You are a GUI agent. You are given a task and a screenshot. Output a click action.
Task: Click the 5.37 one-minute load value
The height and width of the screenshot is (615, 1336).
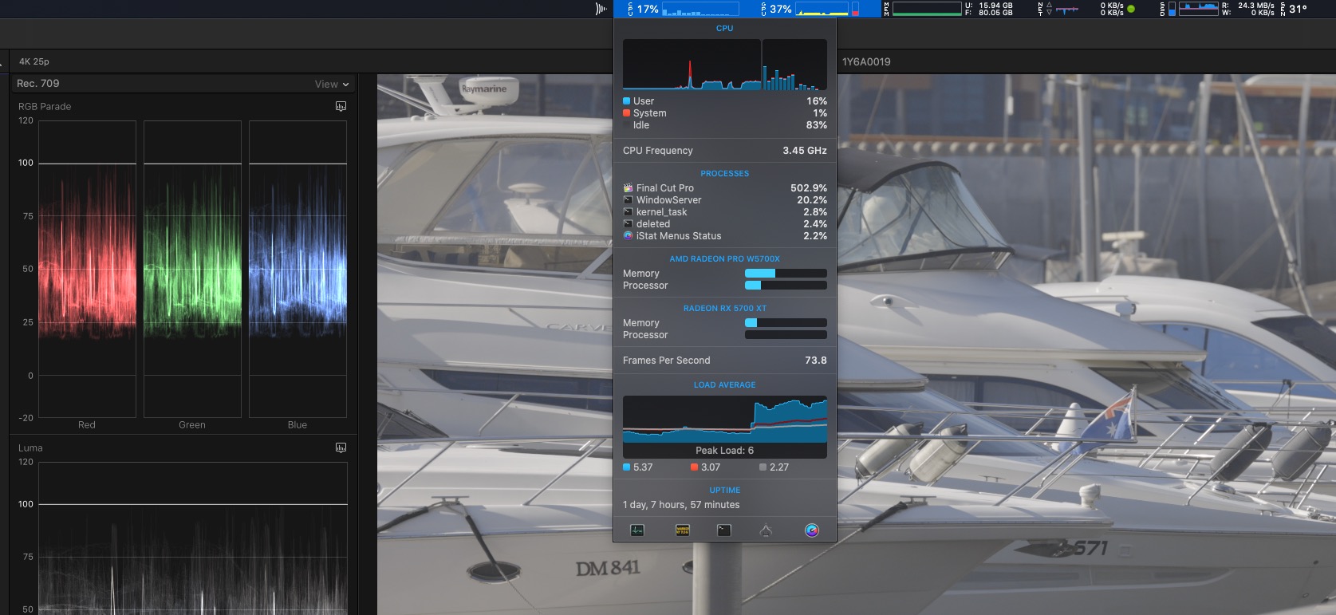point(643,467)
